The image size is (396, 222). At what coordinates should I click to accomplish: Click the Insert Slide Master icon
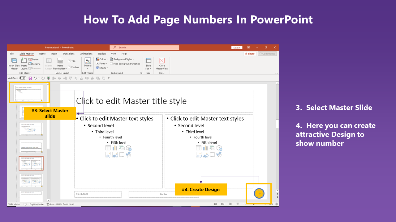[14, 61]
